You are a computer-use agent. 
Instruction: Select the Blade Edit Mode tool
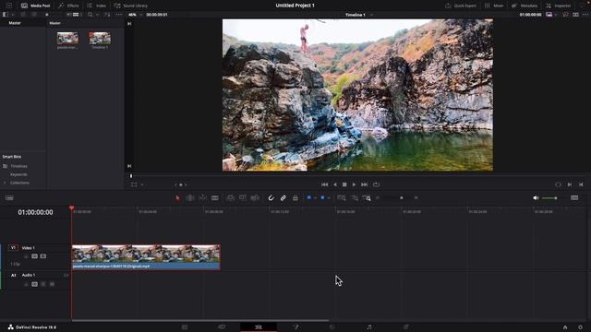215,198
